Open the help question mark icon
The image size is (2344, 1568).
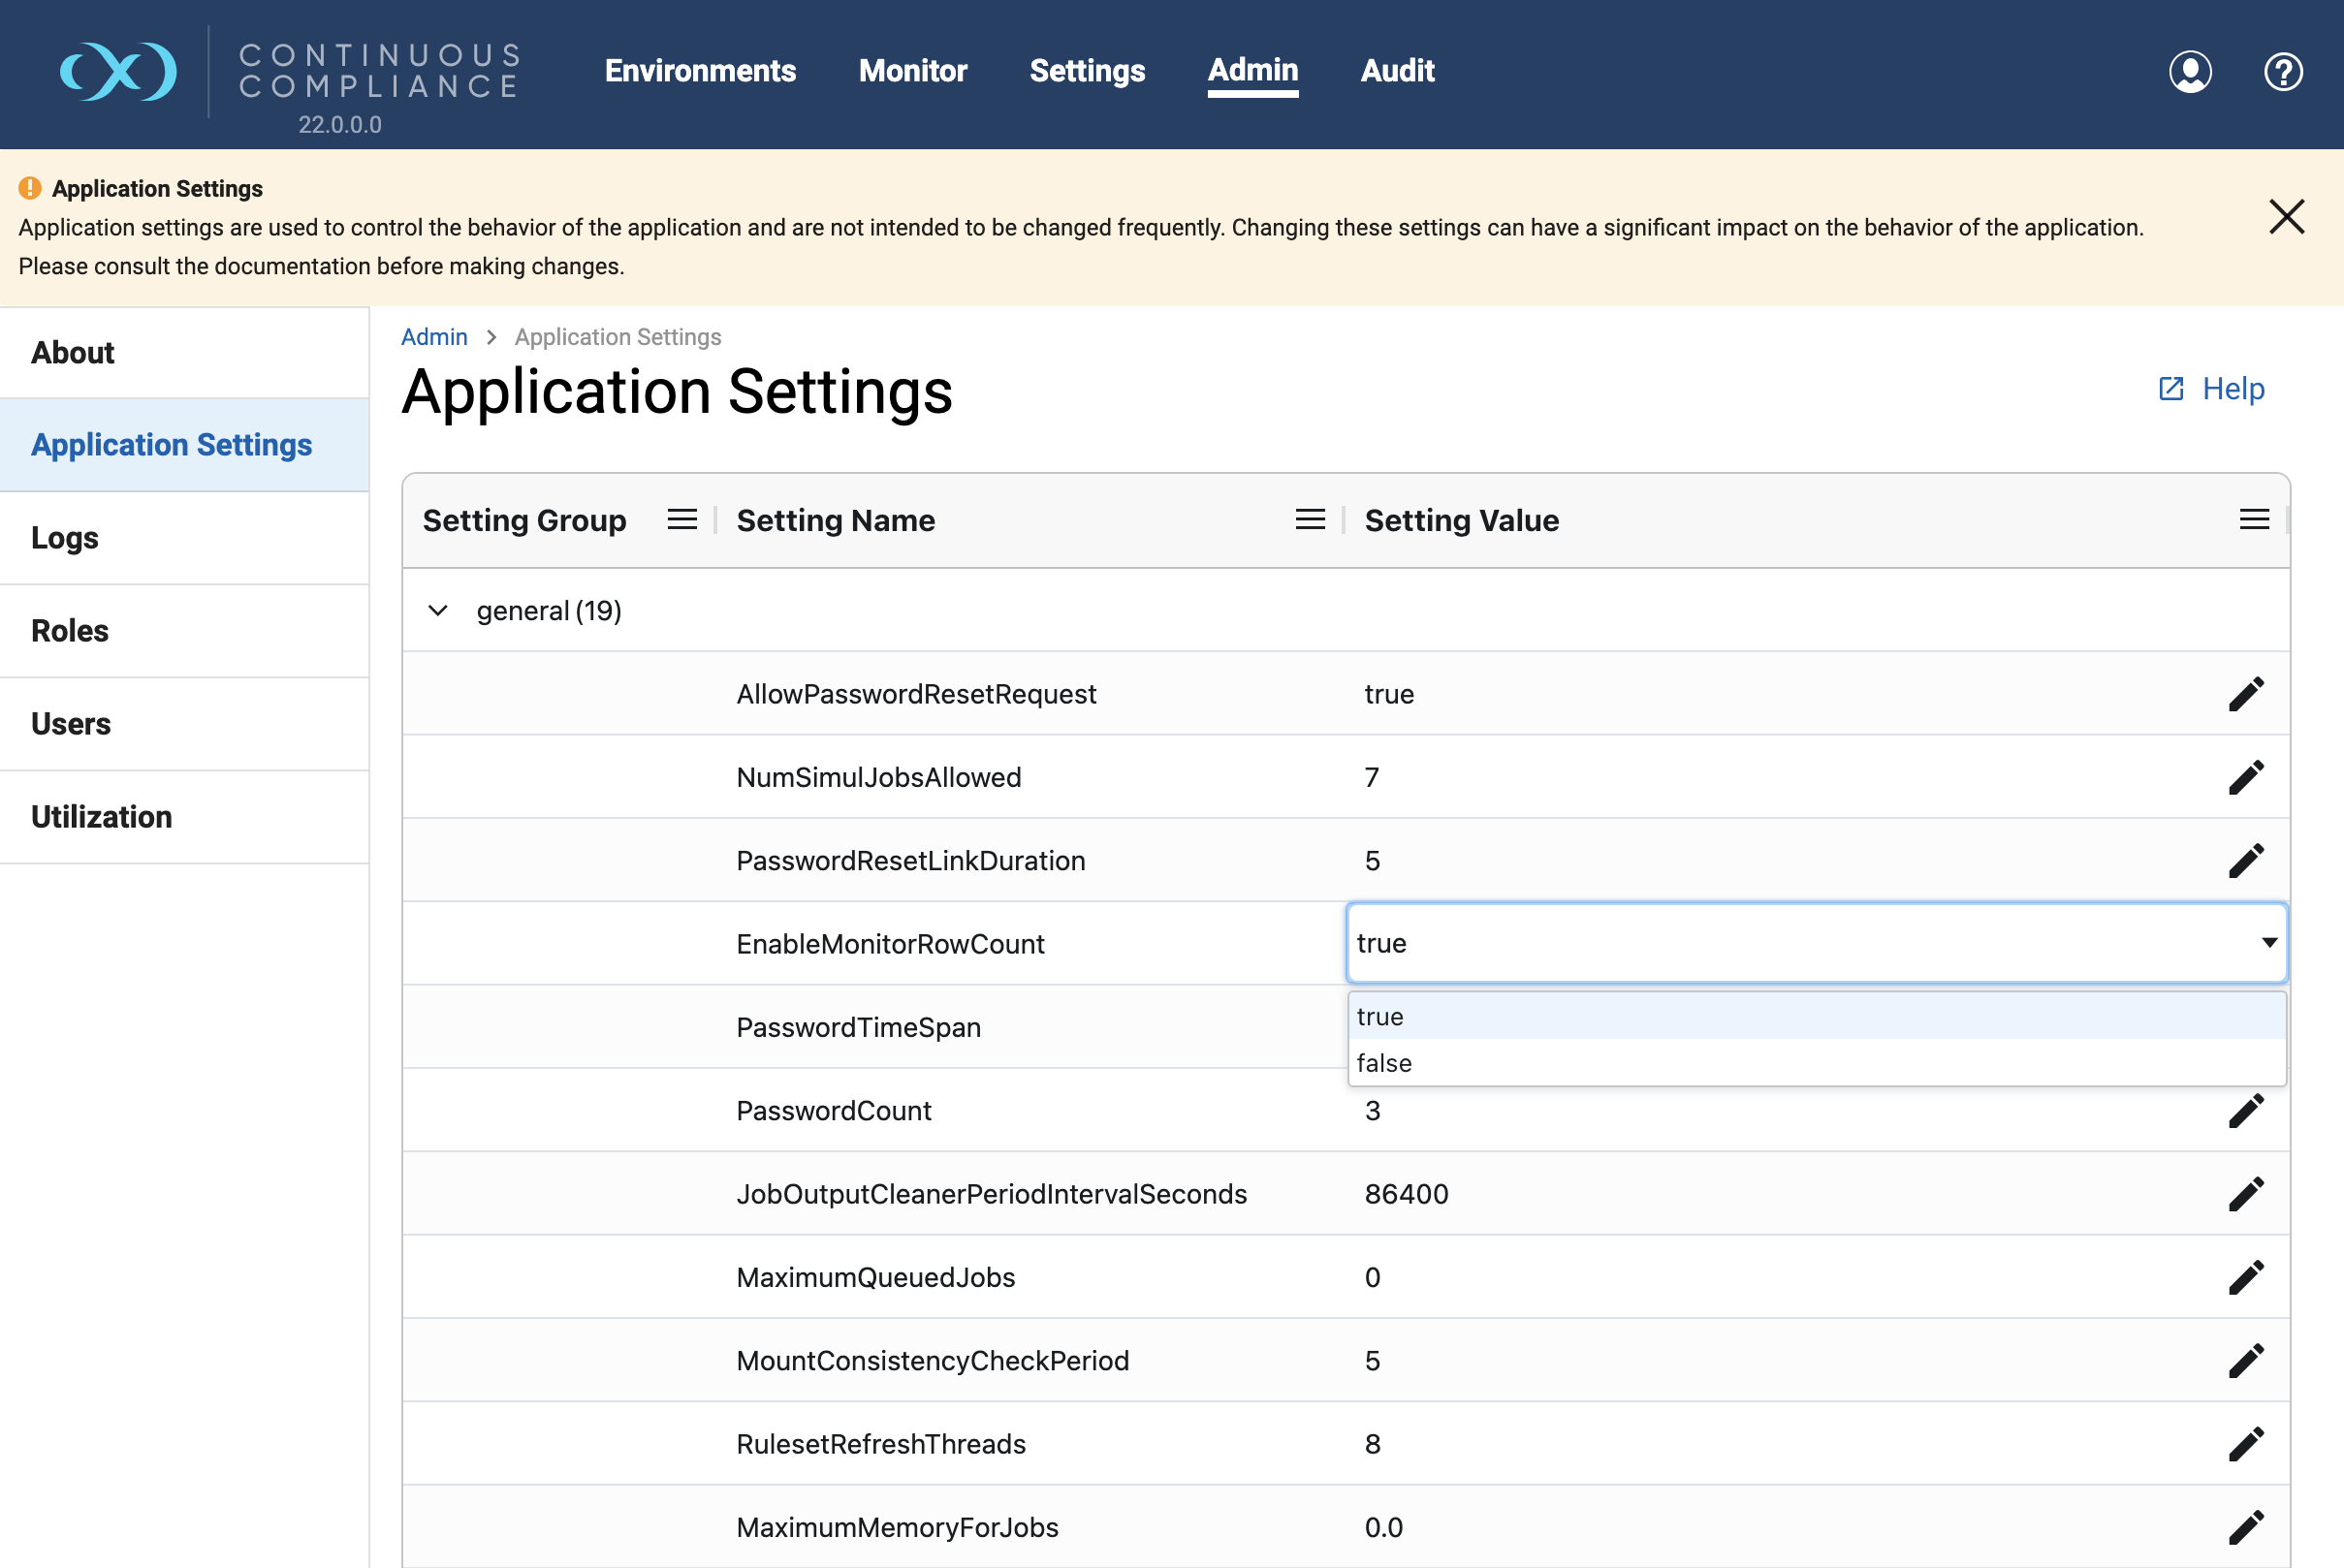tap(2283, 72)
